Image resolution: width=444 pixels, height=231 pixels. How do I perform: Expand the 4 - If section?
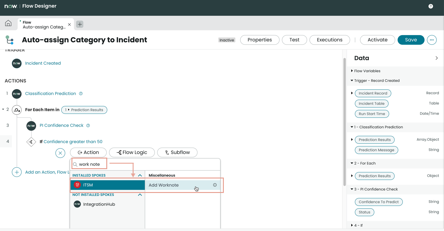tap(352, 225)
